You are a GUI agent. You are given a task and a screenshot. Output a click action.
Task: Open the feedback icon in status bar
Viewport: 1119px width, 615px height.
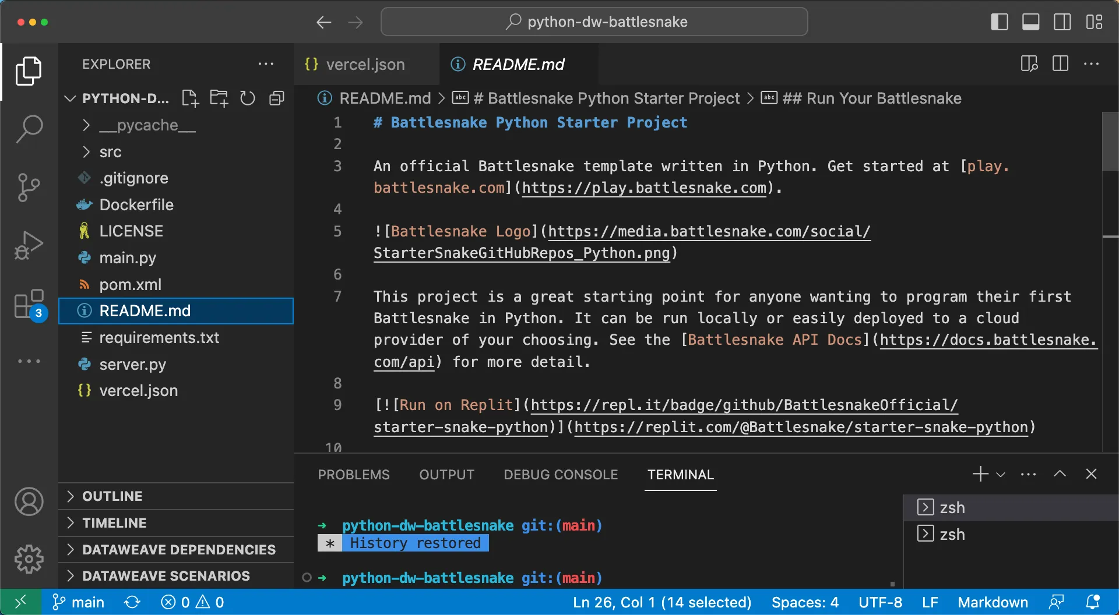tap(1056, 602)
